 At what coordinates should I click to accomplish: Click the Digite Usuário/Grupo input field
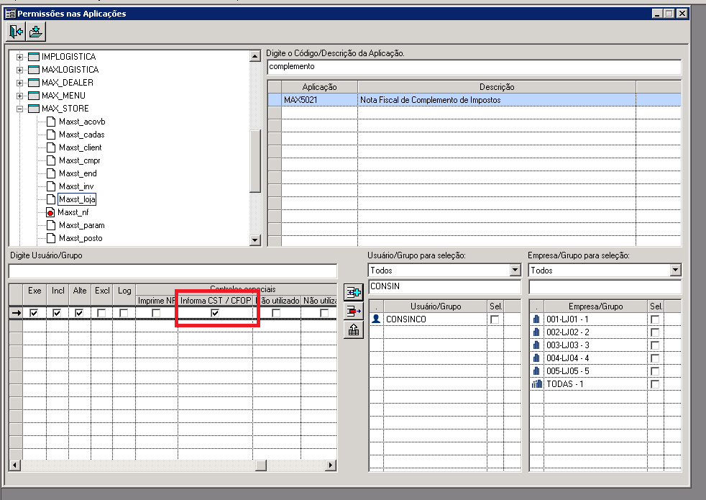173,271
